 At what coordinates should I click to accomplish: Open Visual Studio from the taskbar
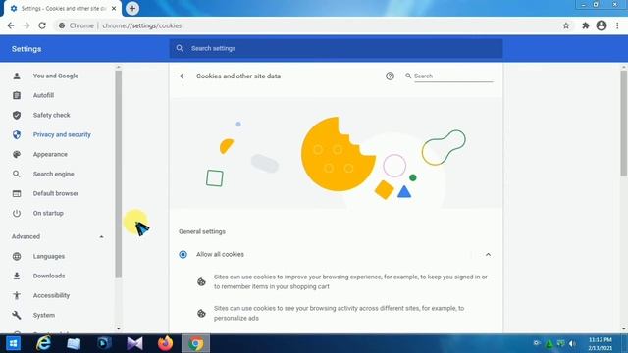coord(134,343)
